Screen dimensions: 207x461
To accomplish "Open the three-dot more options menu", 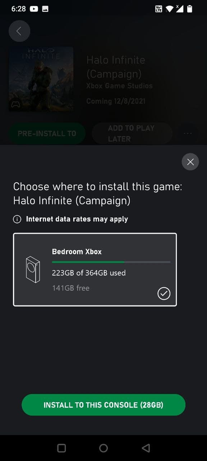I will [x=188, y=134].
